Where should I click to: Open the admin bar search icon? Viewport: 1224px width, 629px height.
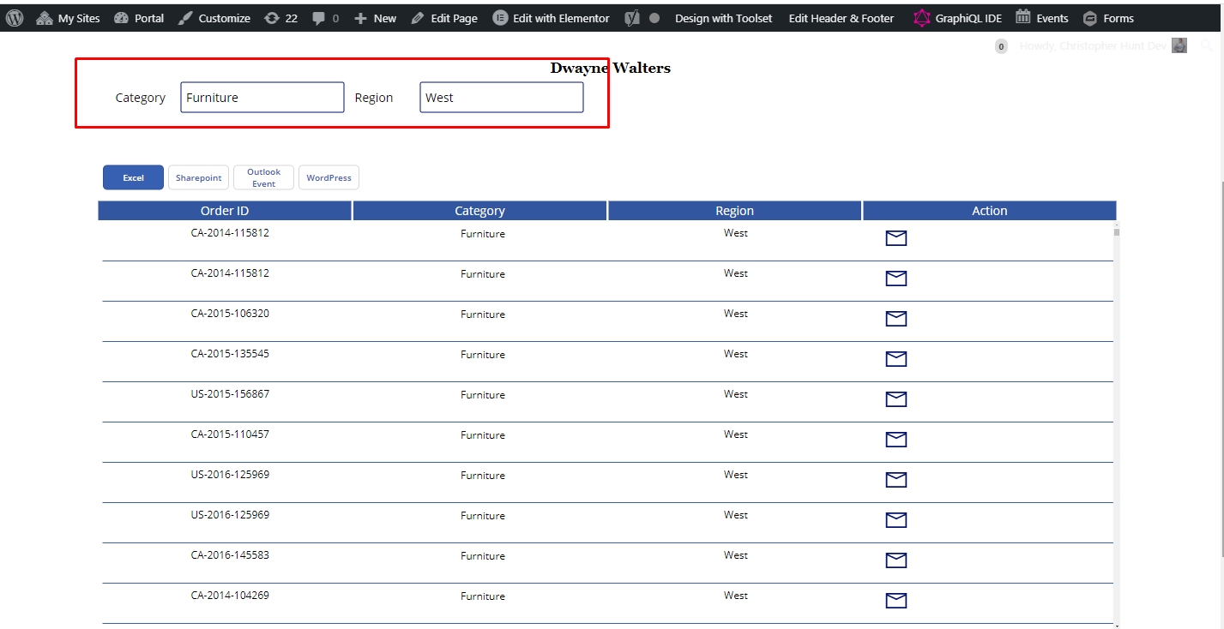point(1208,45)
